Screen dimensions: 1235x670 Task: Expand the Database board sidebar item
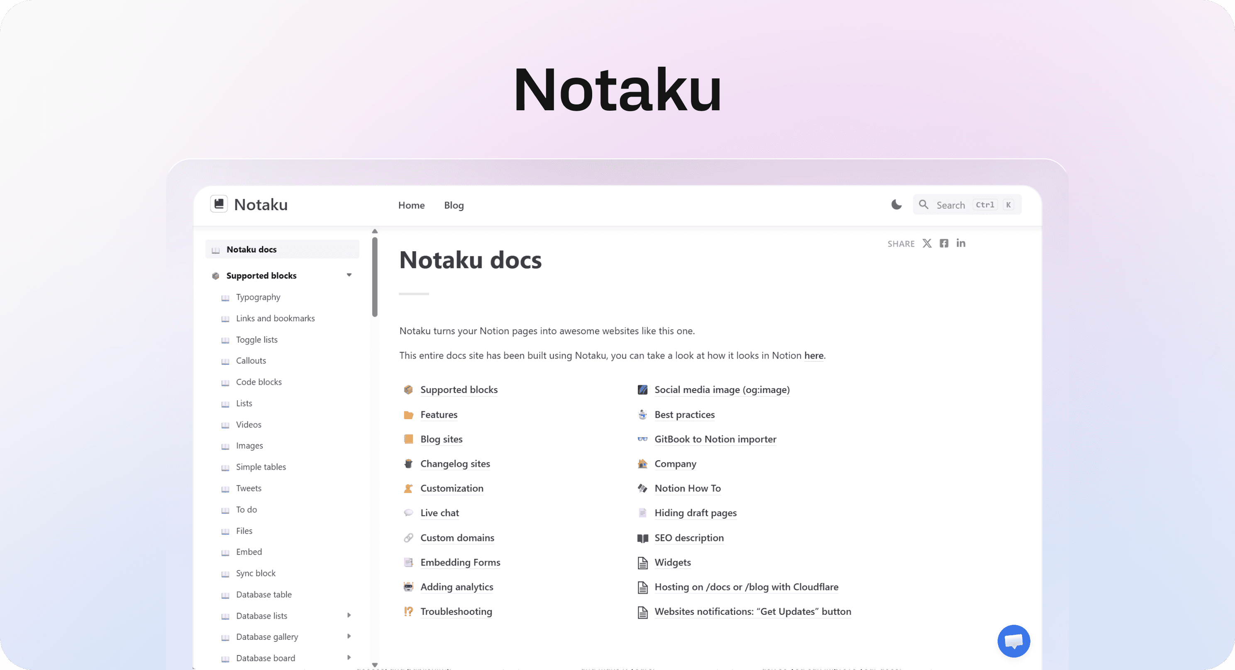(x=349, y=658)
